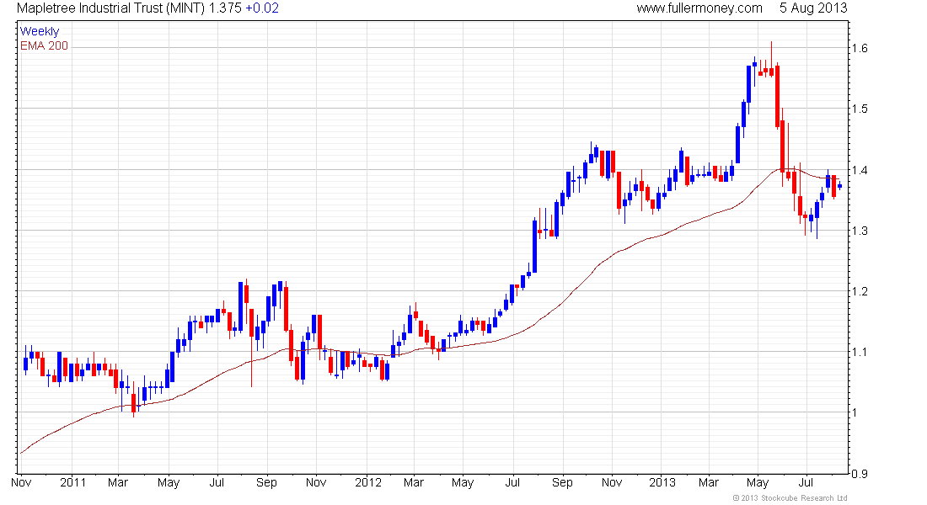The width and height of the screenshot is (927, 505).
Task: Click the 'Jul' label in 2011
Action: (x=217, y=482)
